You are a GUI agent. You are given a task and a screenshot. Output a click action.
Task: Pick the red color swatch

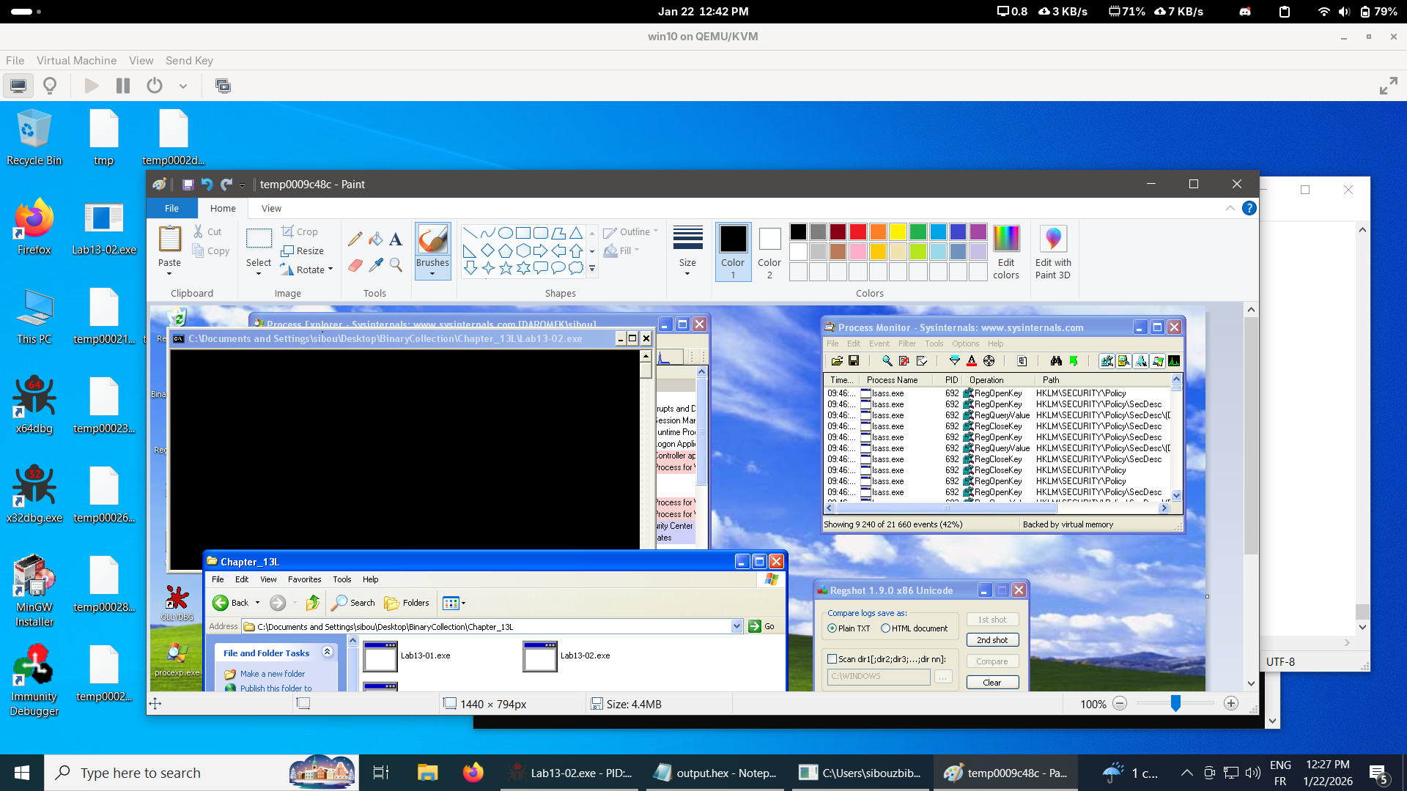(x=858, y=232)
